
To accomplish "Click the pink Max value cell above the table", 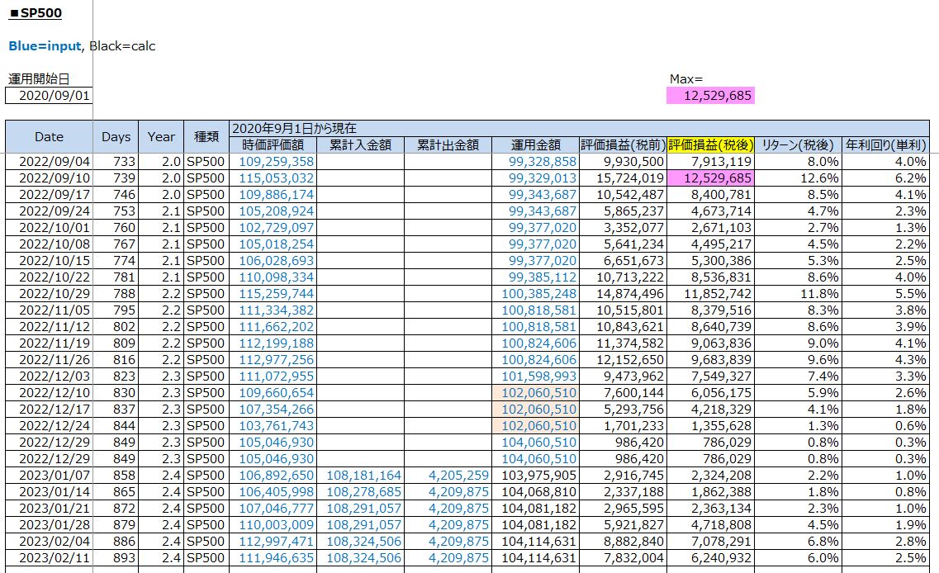I will [710, 96].
